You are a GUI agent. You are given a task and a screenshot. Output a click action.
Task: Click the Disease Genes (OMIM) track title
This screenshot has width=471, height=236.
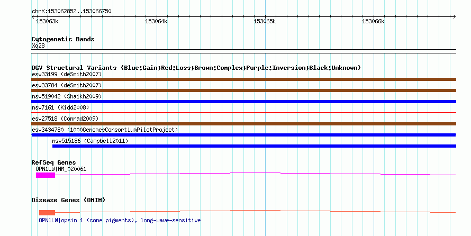[x=68, y=200]
